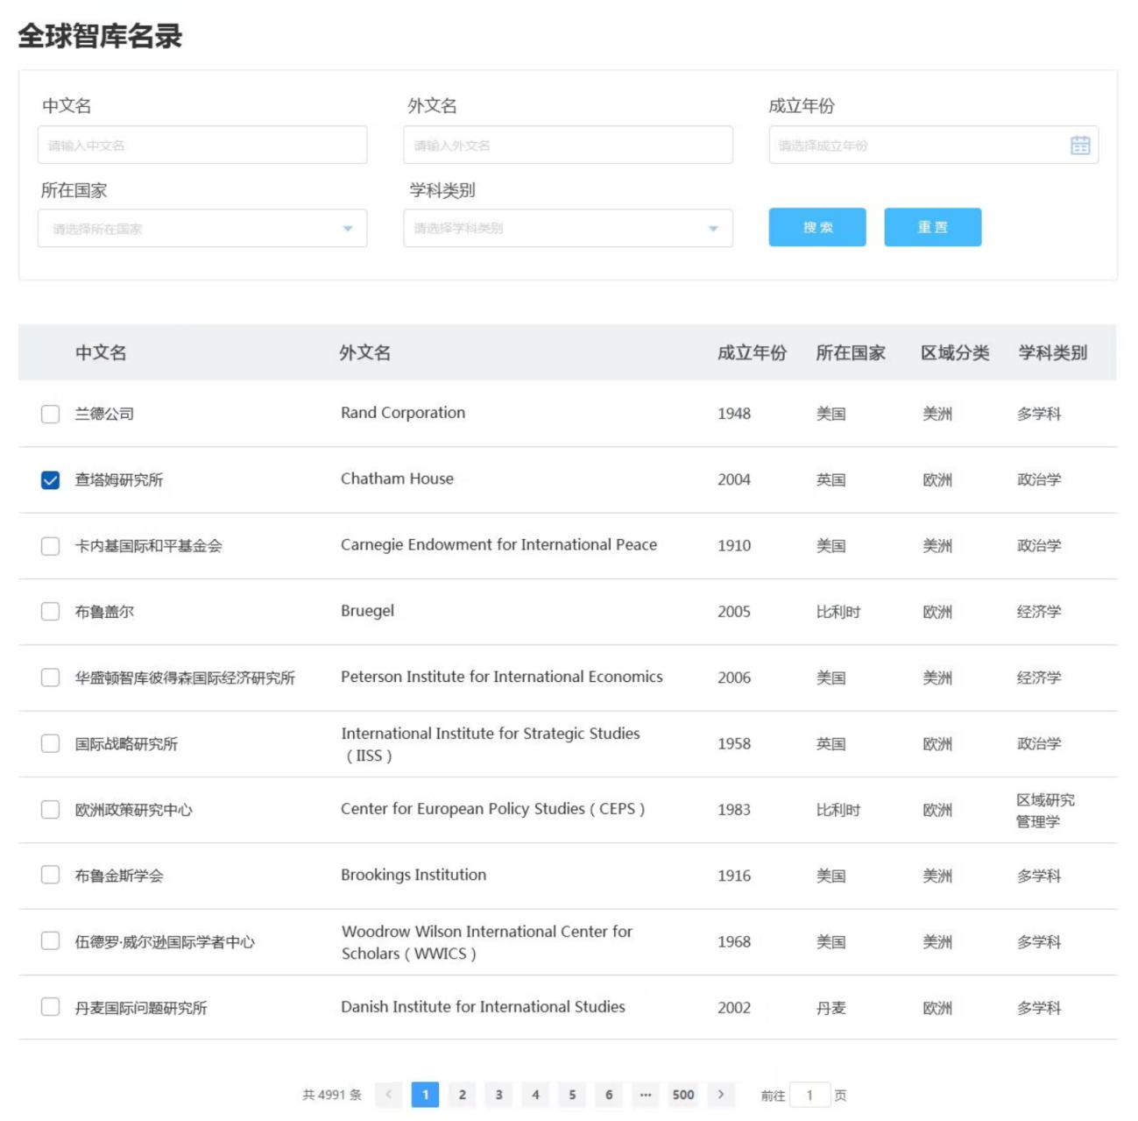
Task: Go to page 3
Action: (x=499, y=1094)
